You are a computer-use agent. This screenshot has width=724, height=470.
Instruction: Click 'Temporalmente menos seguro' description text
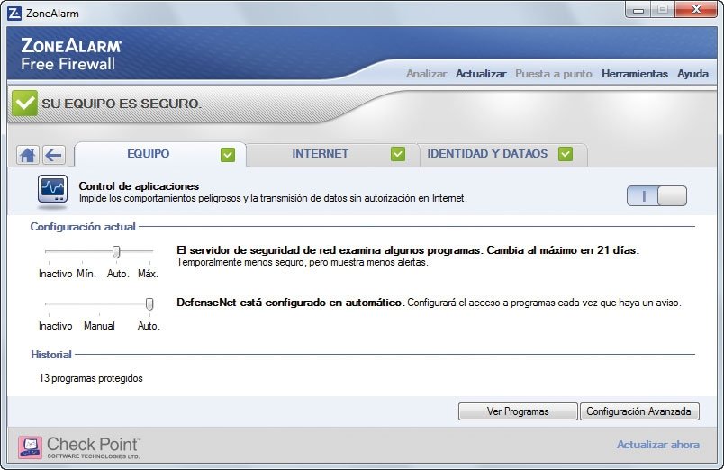click(303, 262)
